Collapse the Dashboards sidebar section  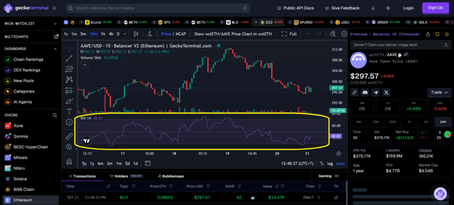click(55, 49)
